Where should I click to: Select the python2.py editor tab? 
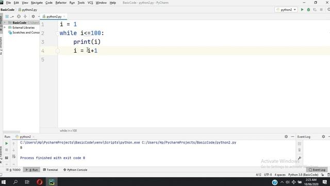54,17
